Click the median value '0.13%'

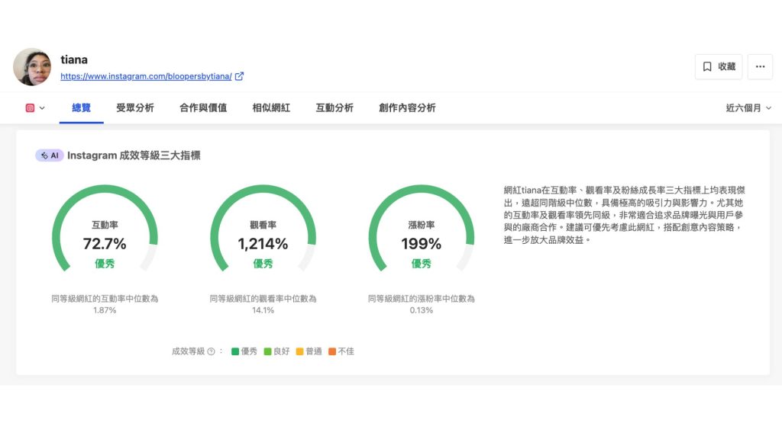[422, 310]
